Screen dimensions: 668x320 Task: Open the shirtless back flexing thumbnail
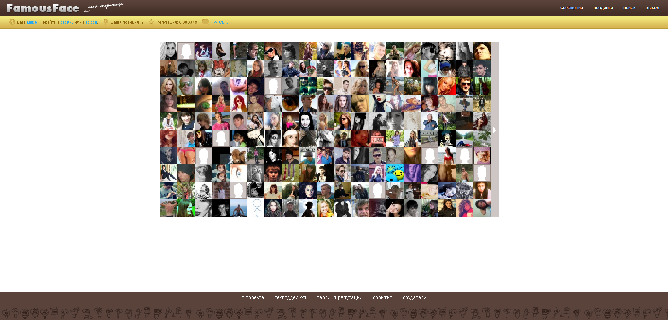[x=169, y=208]
